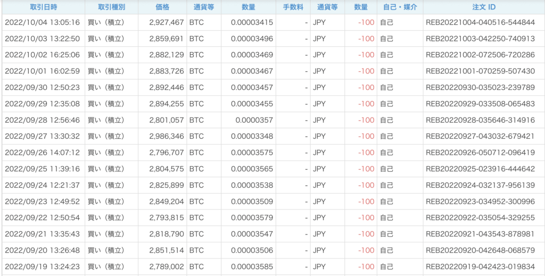545x276 pixels.
Task: Click quantity 0.00003457
Action: (252, 88)
